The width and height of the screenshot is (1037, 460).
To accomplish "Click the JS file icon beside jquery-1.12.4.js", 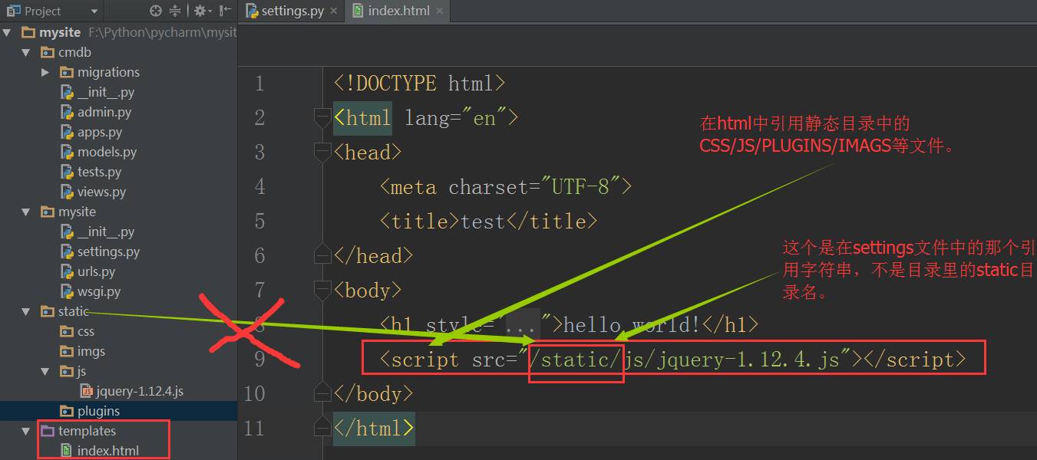I will (86, 391).
